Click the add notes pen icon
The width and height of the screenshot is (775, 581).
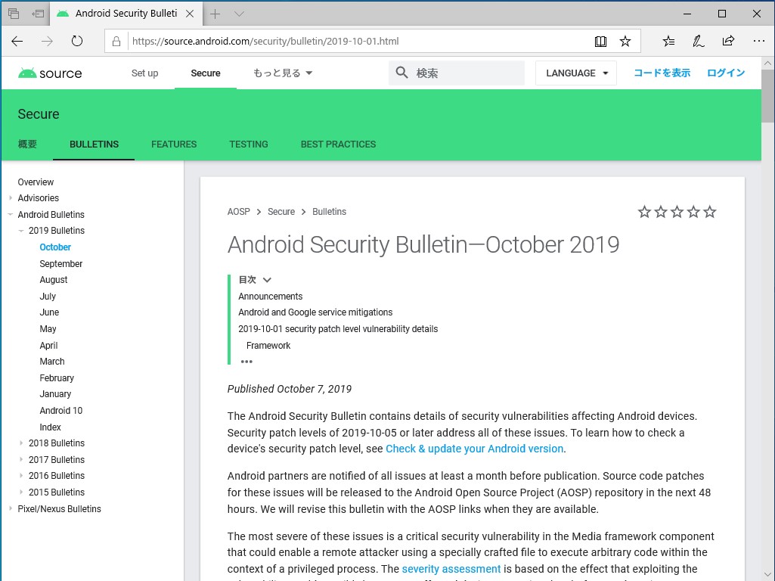(x=699, y=42)
